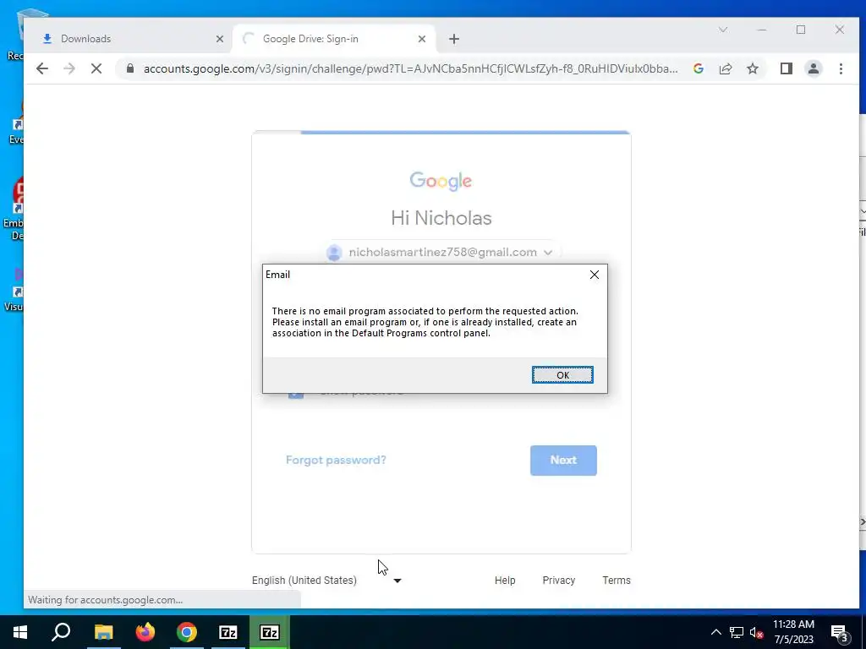Show hidden system tray icons

pos(715,632)
